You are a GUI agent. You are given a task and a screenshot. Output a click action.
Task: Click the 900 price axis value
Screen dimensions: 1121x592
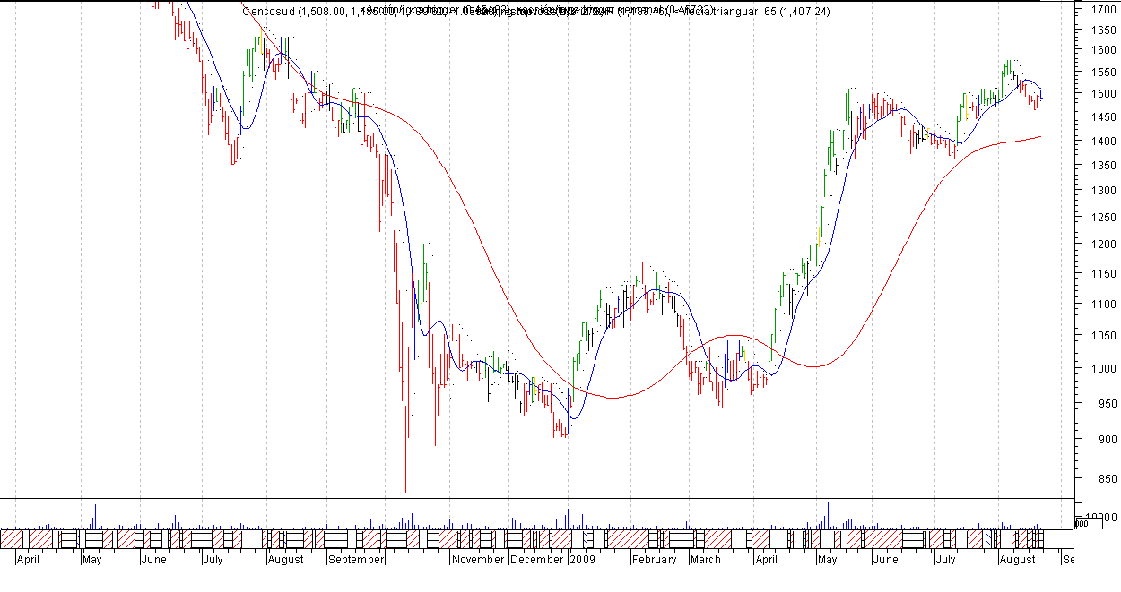coord(1107,440)
